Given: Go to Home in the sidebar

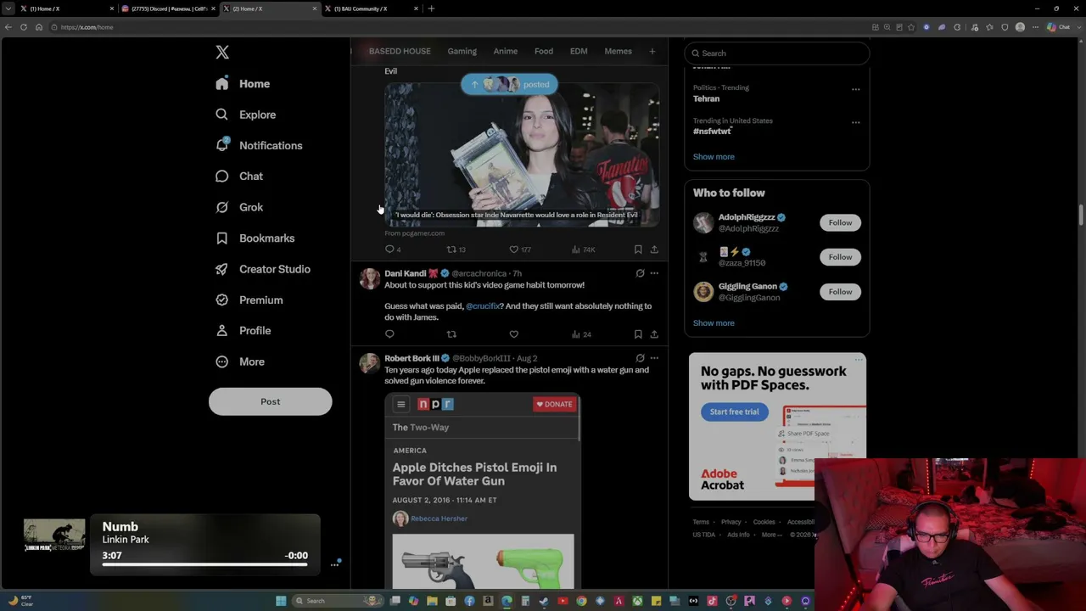Looking at the screenshot, I should pyautogui.click(x=243, y=84).
